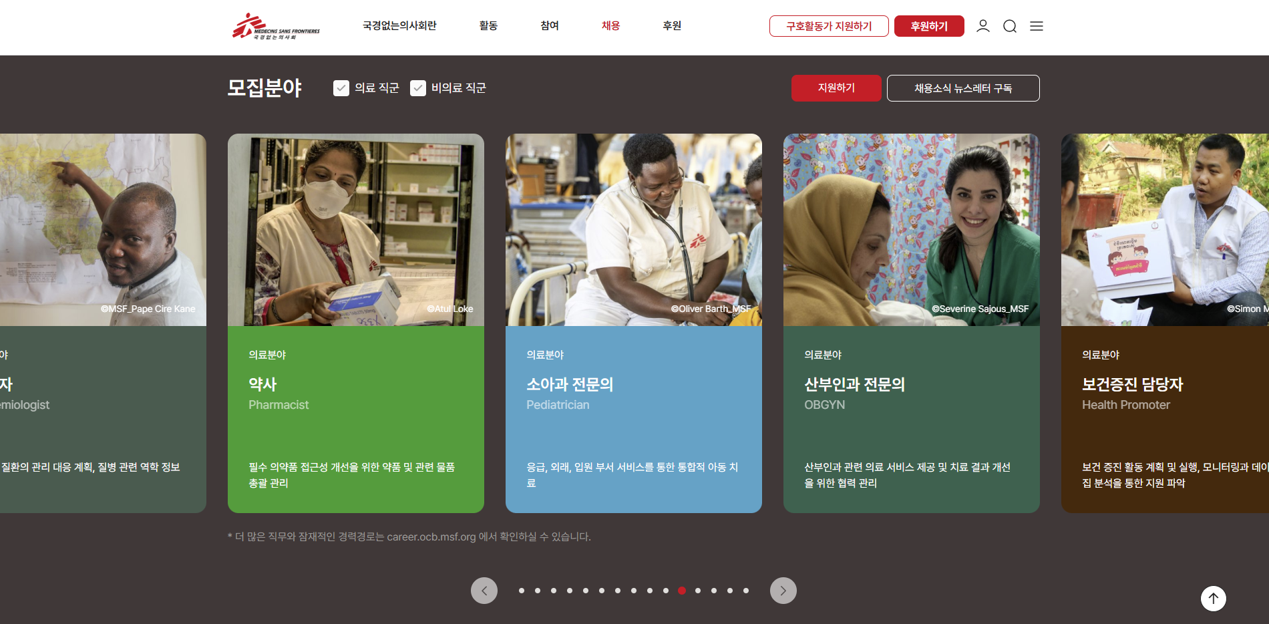Screen dimensions: 1269x624
Task: Click the Pharmacist subtitle text
Action: click(x=279, y=405)
